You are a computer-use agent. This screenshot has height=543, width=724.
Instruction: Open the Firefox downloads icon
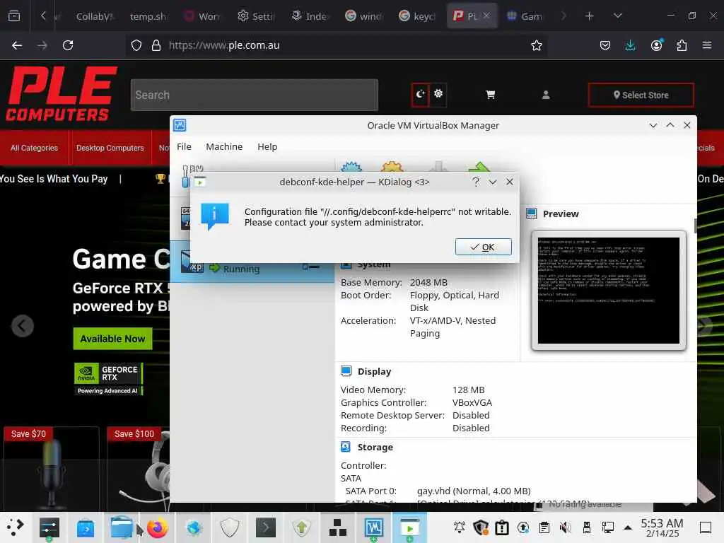click(630, 45)
